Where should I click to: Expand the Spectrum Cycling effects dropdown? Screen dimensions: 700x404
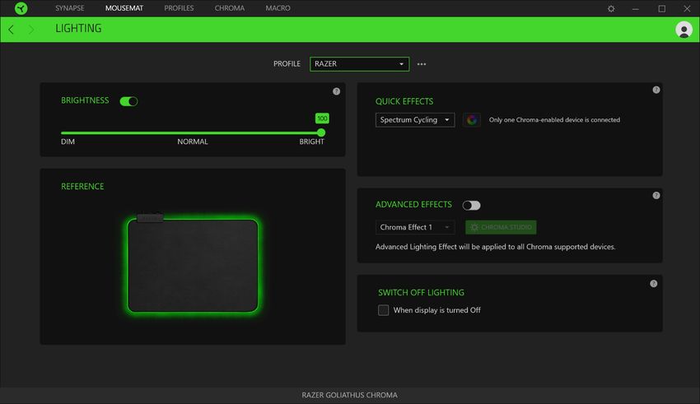tap(415, 119)
